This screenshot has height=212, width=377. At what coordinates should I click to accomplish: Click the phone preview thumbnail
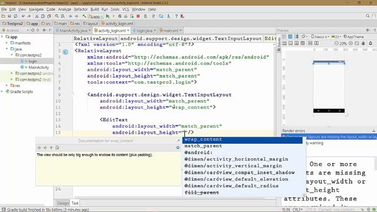click(x=329, y=87)
